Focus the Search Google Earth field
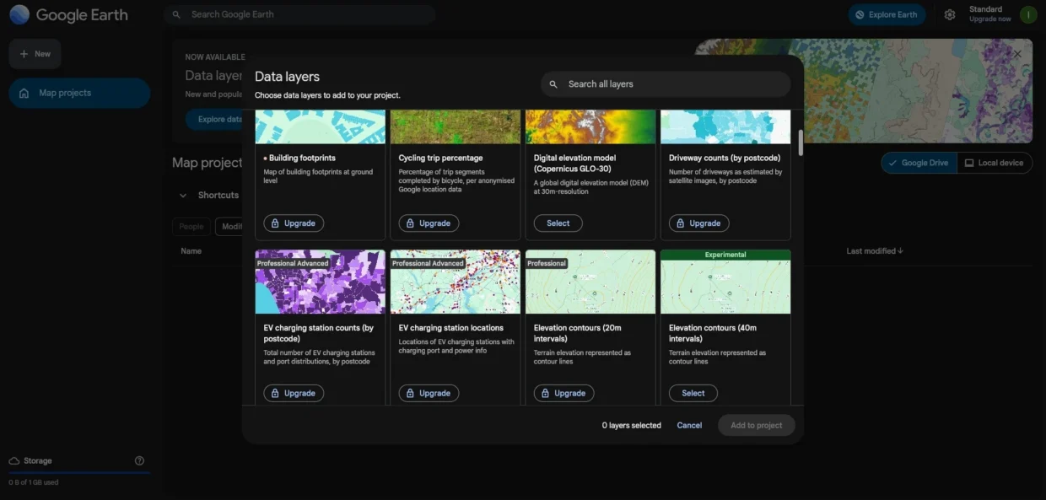Image resolution: width=1046 pixels, height=500 pixels. click(300, 14)
